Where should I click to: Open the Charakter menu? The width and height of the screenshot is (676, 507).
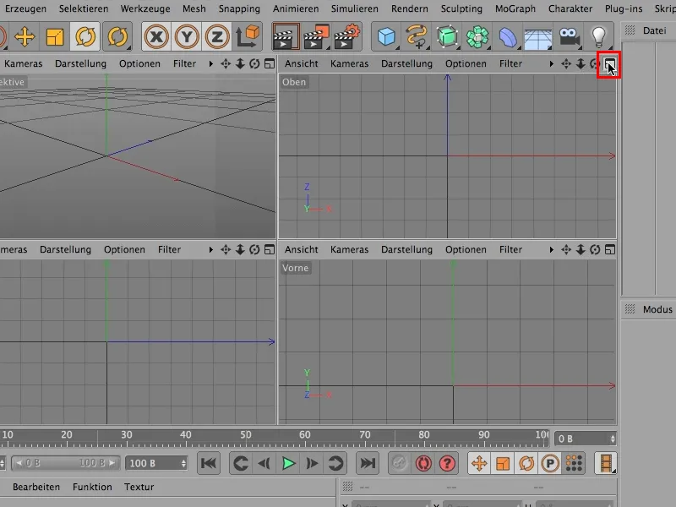570,8
